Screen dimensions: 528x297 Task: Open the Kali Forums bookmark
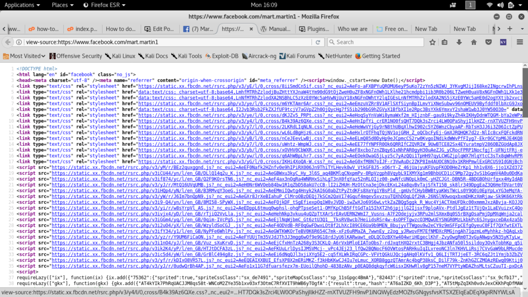[297, 56]
